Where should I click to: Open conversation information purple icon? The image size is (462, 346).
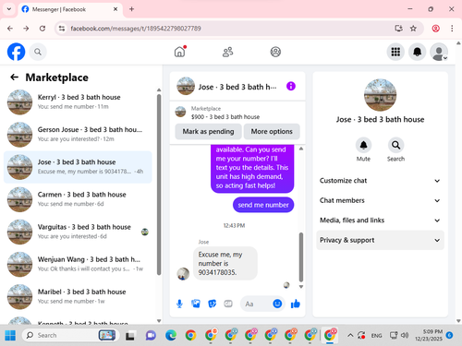291,86
